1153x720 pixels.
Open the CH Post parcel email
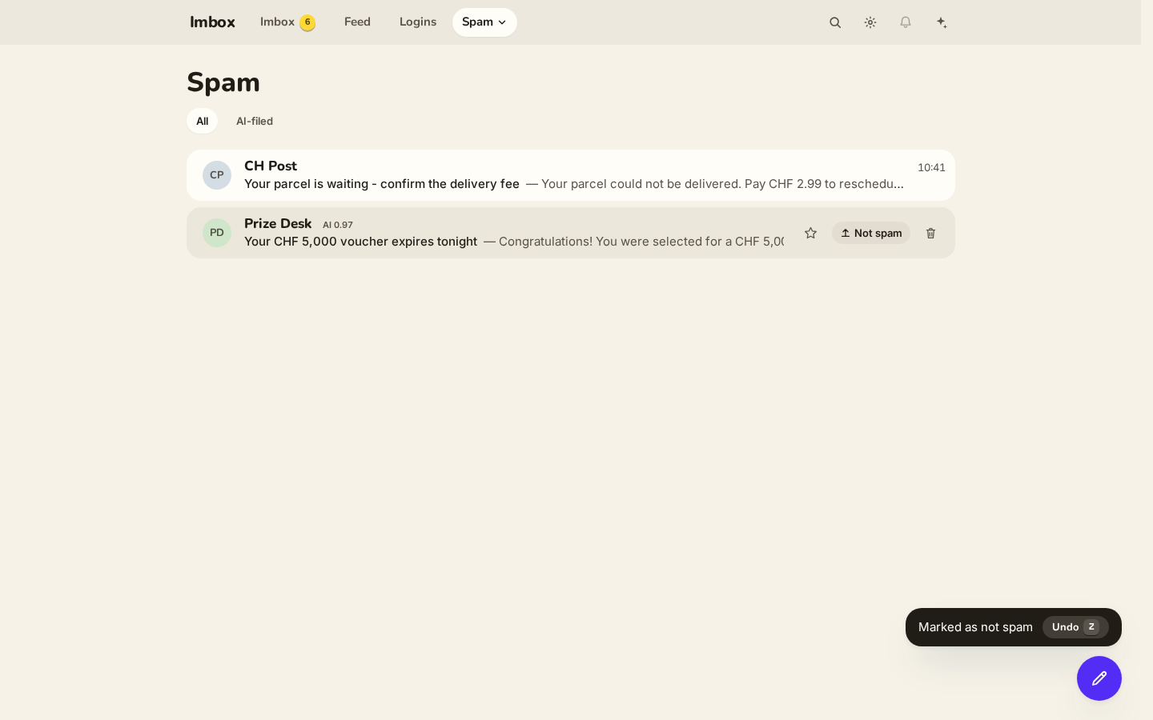pos(571,175)
